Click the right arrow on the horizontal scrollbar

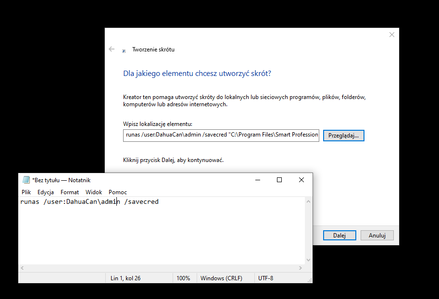click(x=300, y=267)
